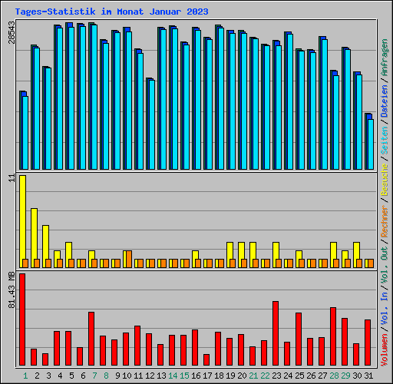Click day label 23 on x-axis
Viewport: 393px width, 384px height.
(x=276, y=376)
